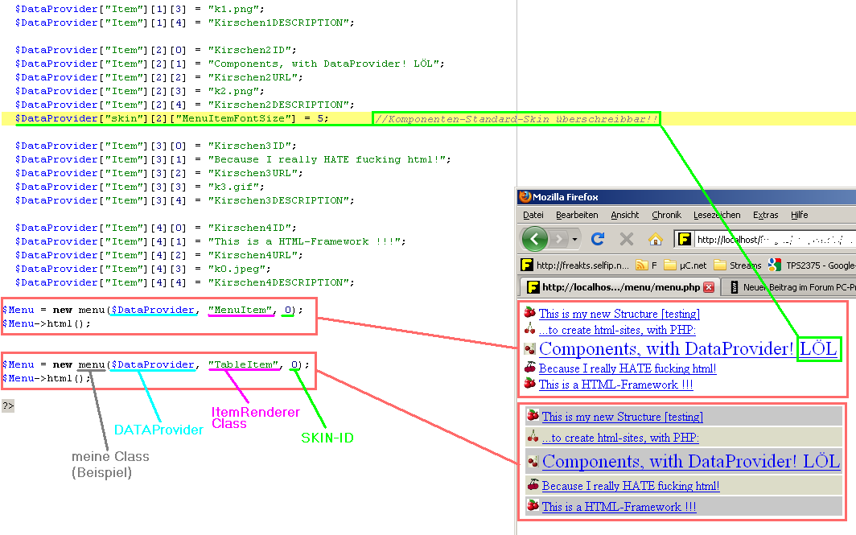Click the orange RSS feed bookmark icon
The height and width of the screenshot is (535, 856).
642,265
